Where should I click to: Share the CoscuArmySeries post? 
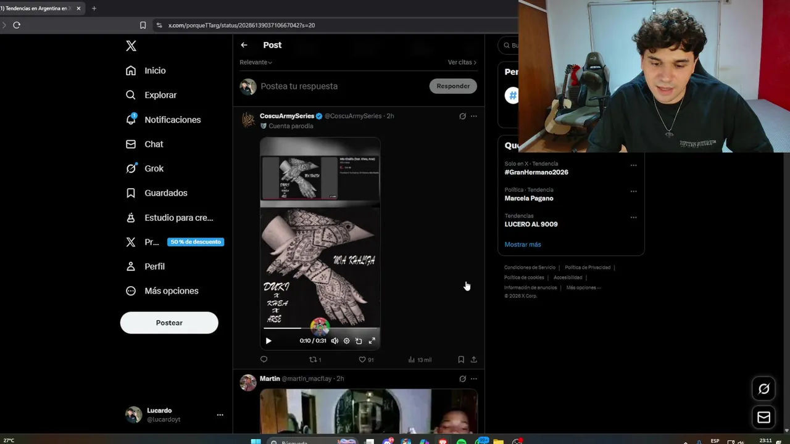coord(473,360)
